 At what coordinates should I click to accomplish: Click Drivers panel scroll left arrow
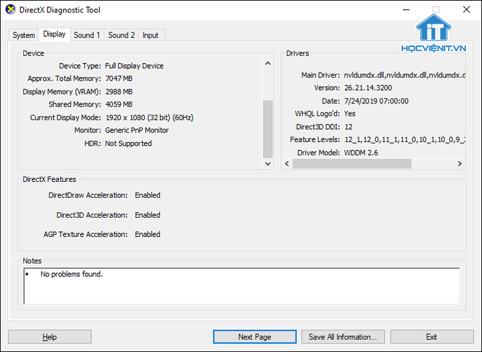[x=287, y=163]
